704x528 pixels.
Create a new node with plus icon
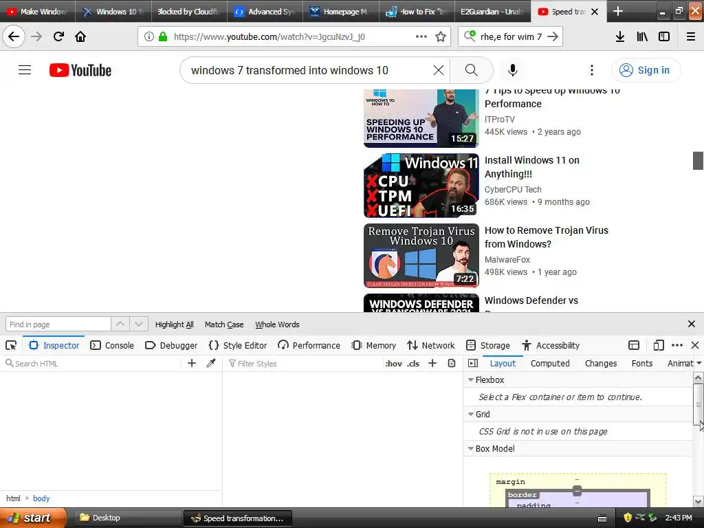click(x=192, y=363)
